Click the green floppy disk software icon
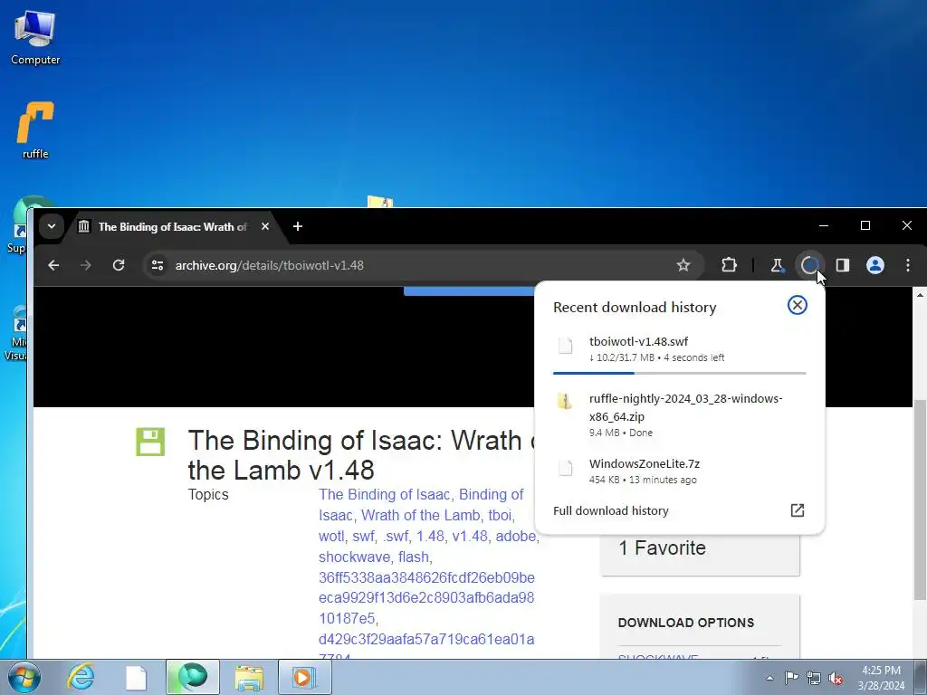Image resolution: width=927 pixels, height=695 pixels. click(x=150, y=442)
